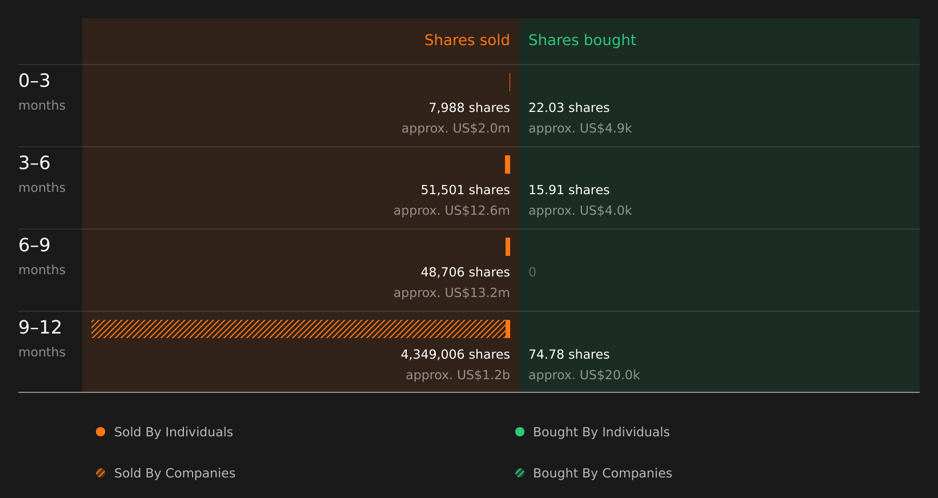Image resolution: width=938 pixels, height=498 pixels.
Task: Click the Sold By Companies legend label
Action: point(175,473)
